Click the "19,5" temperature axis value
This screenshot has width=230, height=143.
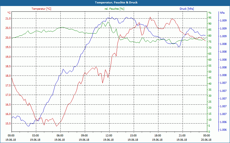pos(8,47)
